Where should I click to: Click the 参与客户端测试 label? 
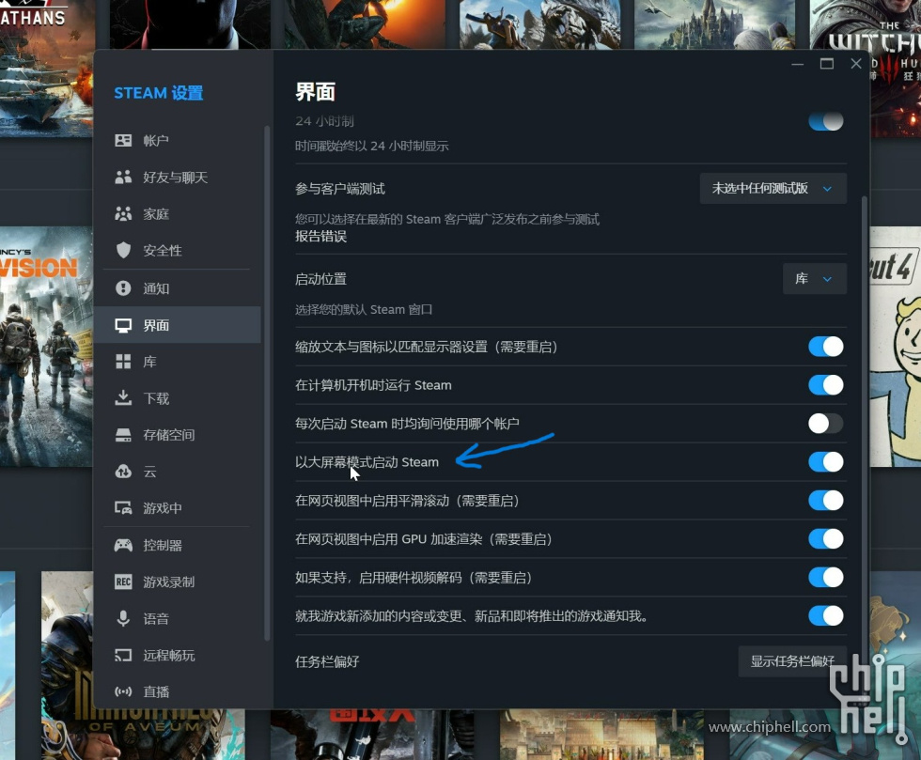pos(340,189)
